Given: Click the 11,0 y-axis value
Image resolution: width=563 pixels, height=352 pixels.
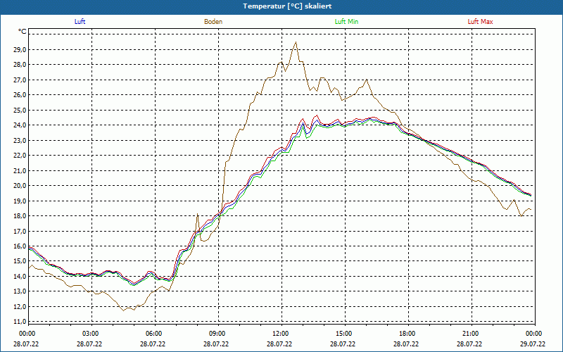Looking at the screenshot, I should coord(20,322).
